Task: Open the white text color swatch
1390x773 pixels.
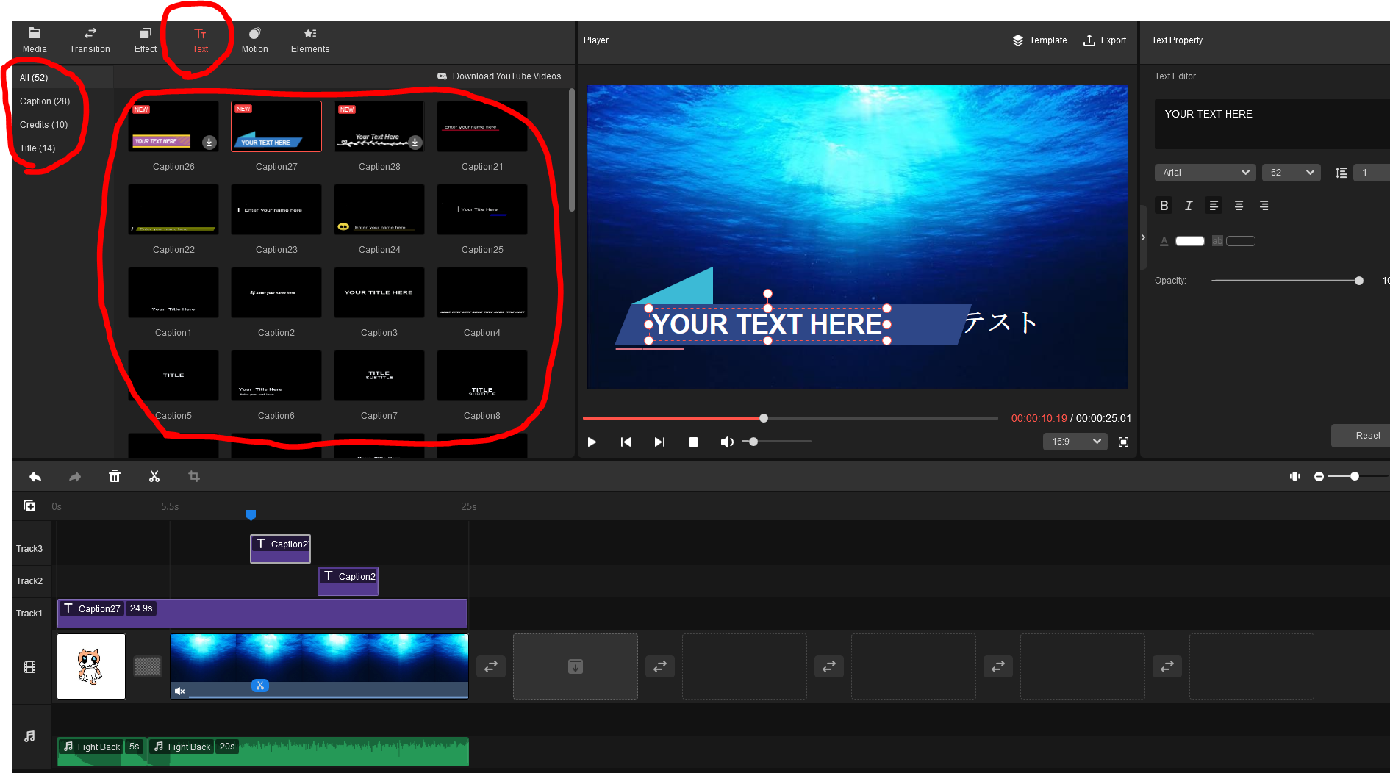Action: click(1190, 241)
